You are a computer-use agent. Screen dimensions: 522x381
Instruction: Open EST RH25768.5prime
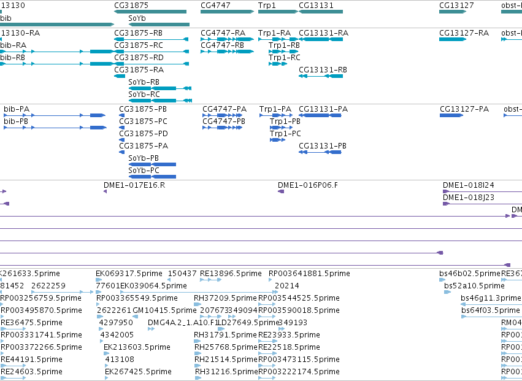click(226, 347)
